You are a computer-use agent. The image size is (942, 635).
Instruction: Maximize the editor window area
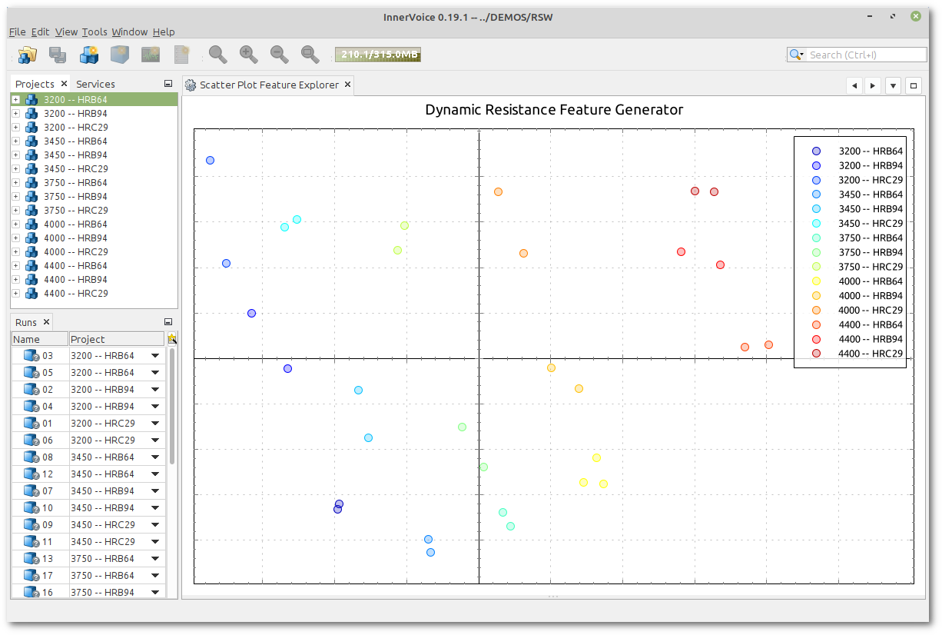(x=914, y=85)
